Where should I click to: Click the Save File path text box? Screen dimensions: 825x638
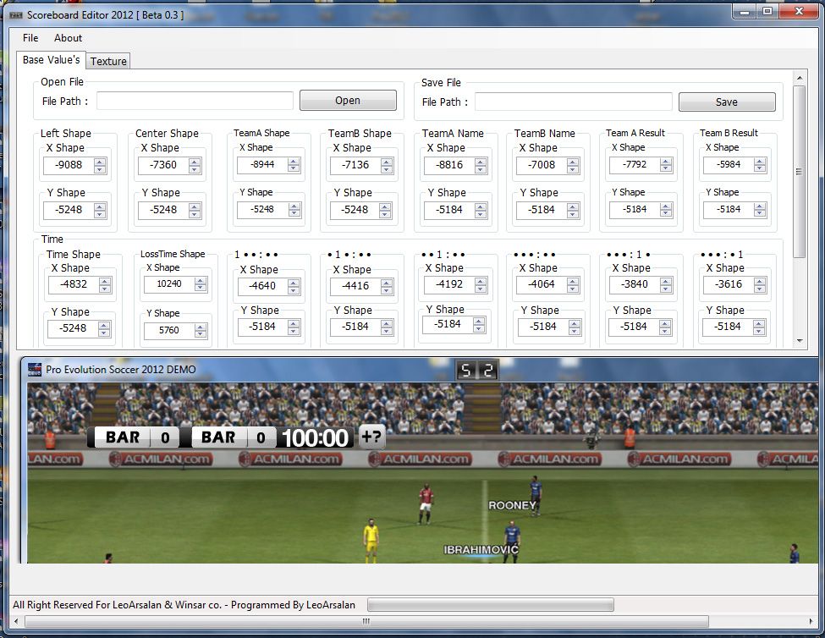[x=573, y=102]
